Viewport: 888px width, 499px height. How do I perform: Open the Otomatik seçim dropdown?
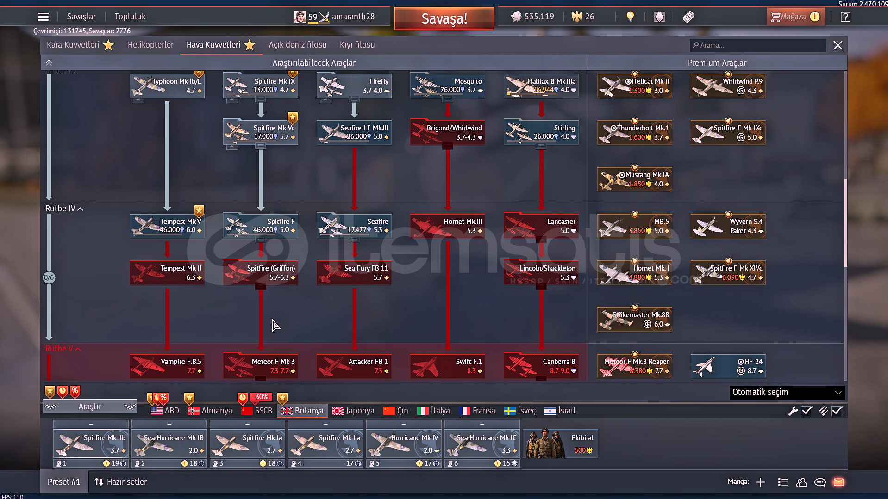(787, 392)
